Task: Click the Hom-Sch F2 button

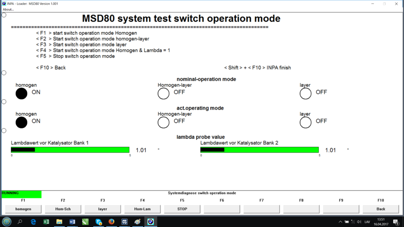Action: tap(63, 209)
